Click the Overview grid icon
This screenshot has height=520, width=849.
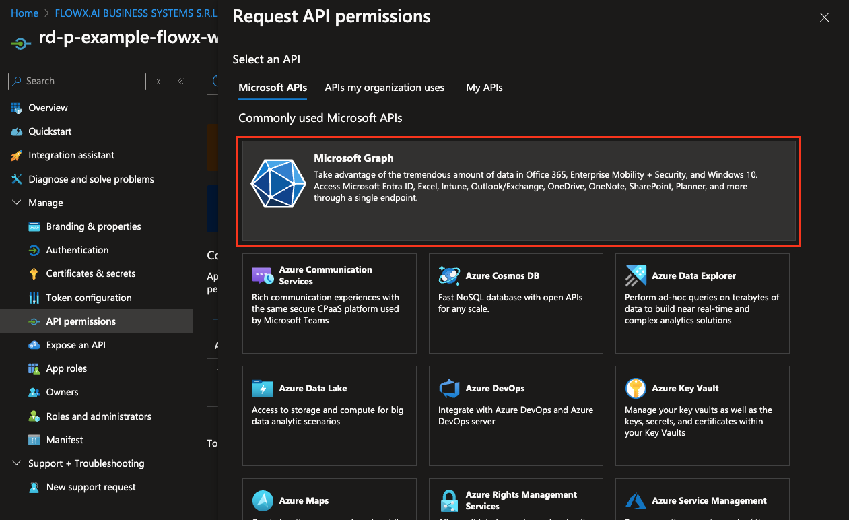pos(16,108)
